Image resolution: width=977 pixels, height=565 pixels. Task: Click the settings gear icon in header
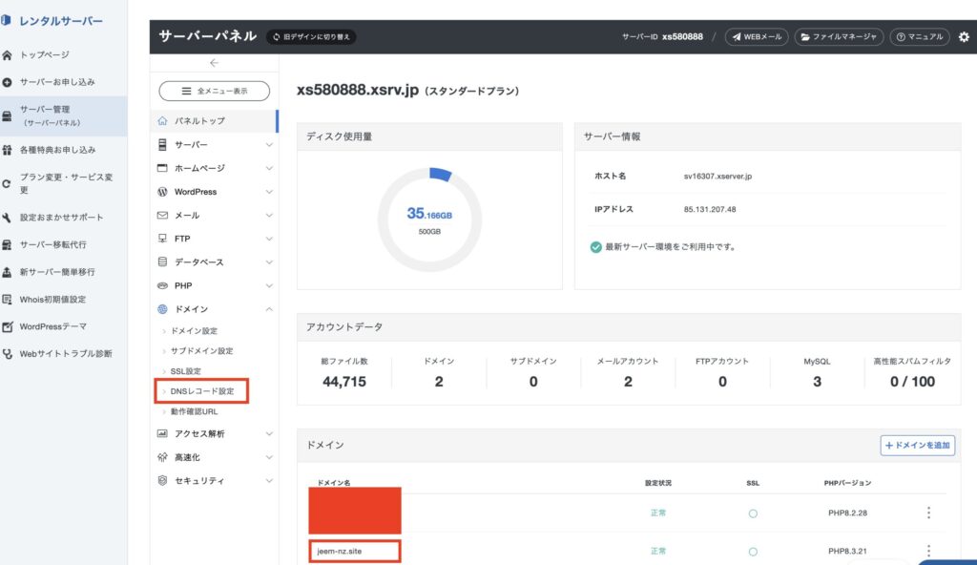point(964,37)
